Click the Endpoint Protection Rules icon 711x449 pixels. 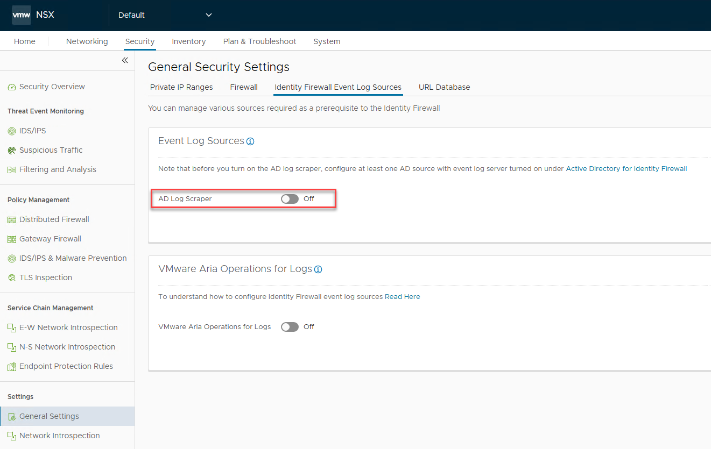tap(12, 367)
